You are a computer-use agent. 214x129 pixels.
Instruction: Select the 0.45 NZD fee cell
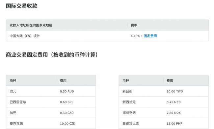click(174, 102)
